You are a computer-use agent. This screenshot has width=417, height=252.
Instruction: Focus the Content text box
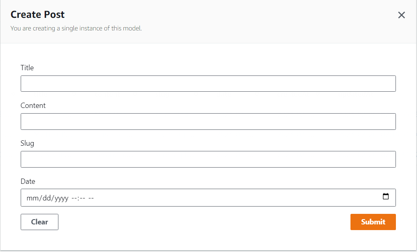point(208,121)
